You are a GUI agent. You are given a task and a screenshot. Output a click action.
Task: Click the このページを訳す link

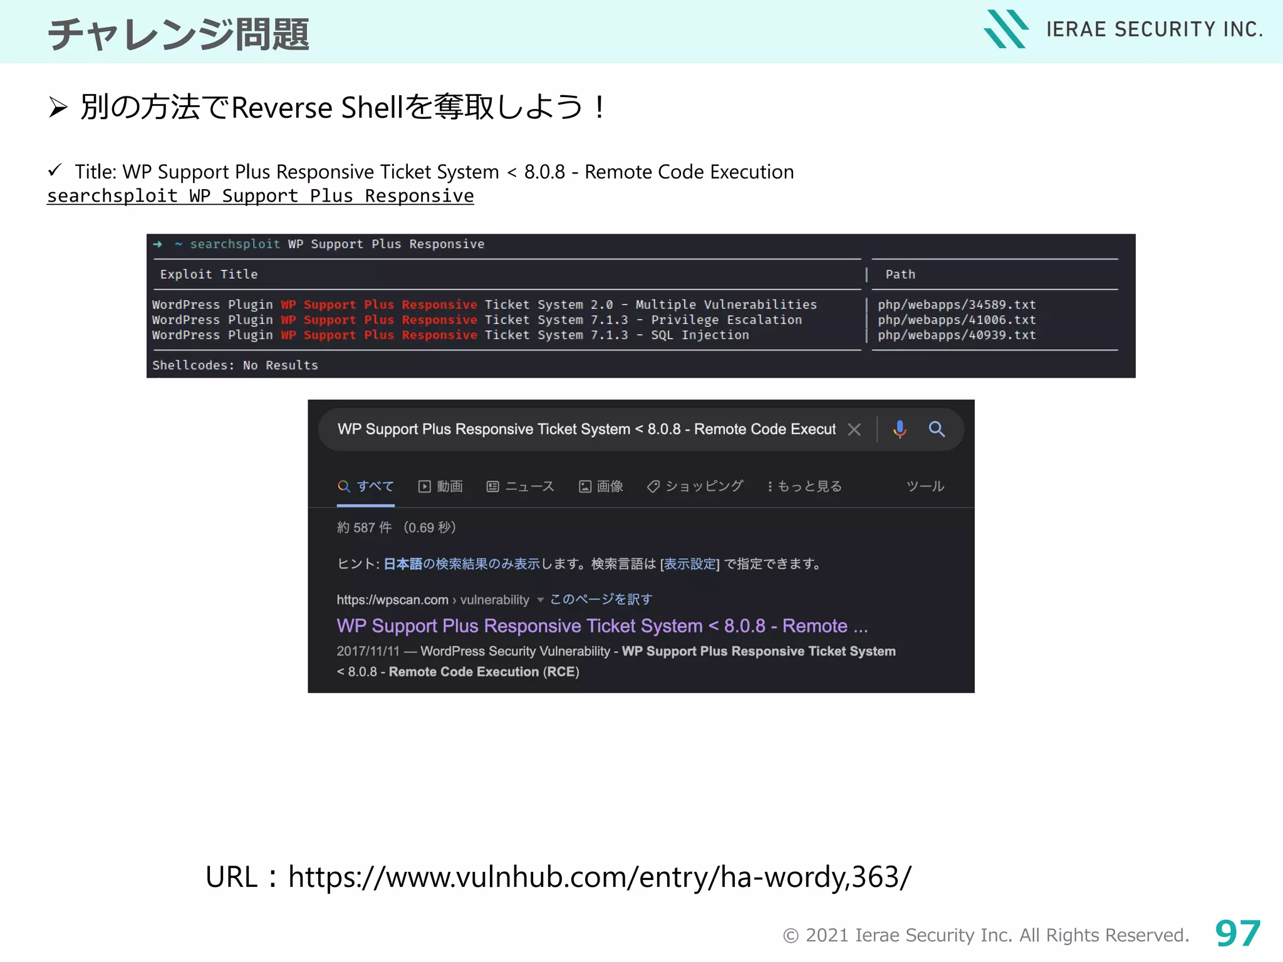click(601, 599)
